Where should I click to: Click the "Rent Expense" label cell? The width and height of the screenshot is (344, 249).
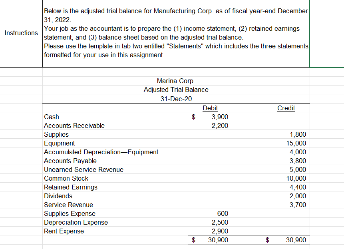pyautogui.click(x=63, y=231)
